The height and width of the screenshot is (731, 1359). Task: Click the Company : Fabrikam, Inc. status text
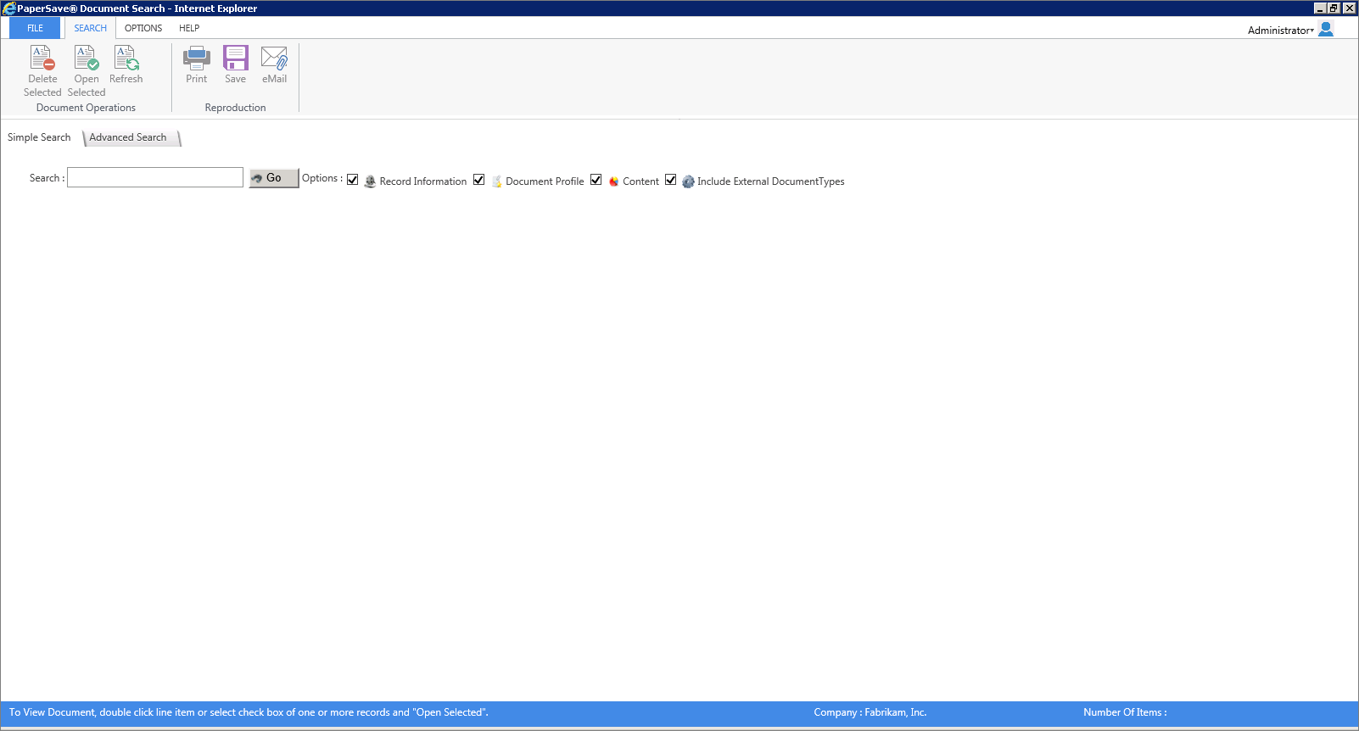(870, 712)
